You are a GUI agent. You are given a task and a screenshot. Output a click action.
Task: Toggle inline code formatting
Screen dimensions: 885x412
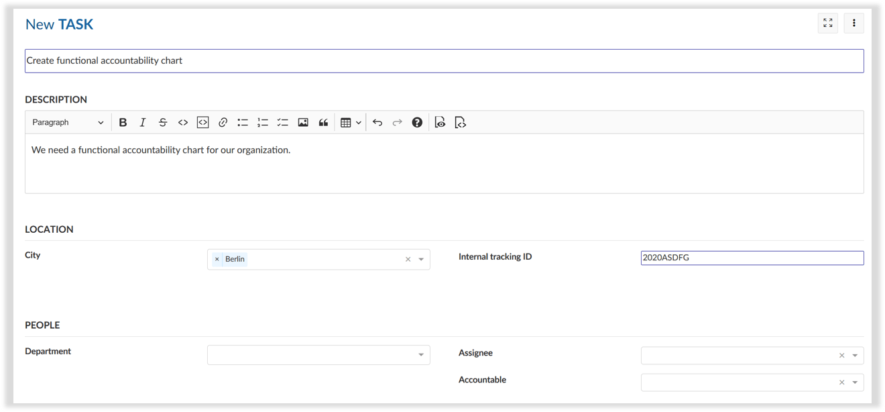[x=182, y=121]
